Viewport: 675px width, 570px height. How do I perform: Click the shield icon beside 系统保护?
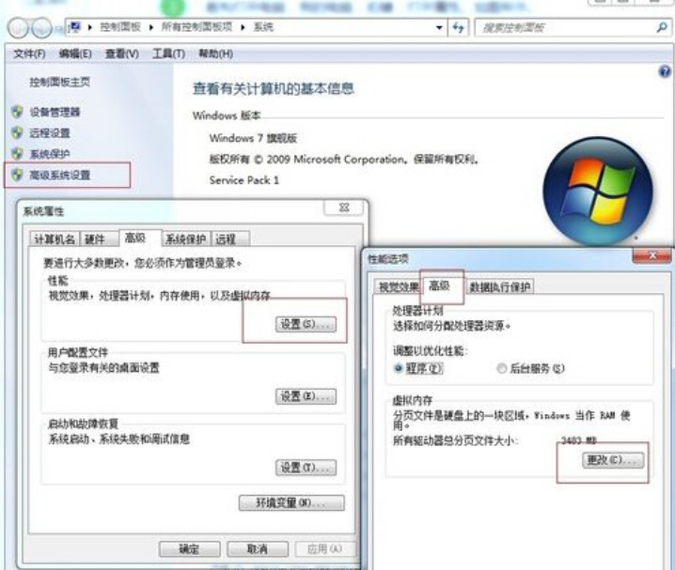pyautogui.click(x=17, y=153)
